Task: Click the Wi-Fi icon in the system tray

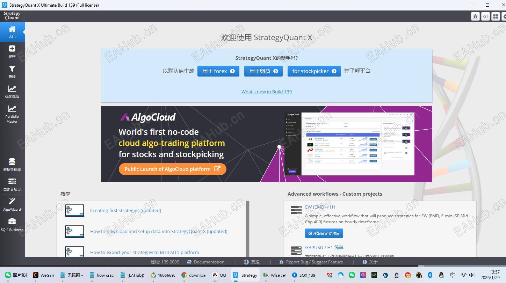Action: tap(464, 275)
